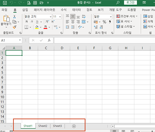Open the 데이터 tab
The image size is (155, 132).
(76, 10)
